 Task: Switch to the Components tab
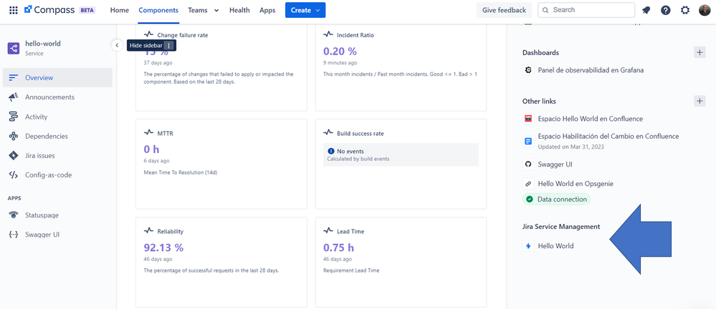pos(158,11)
